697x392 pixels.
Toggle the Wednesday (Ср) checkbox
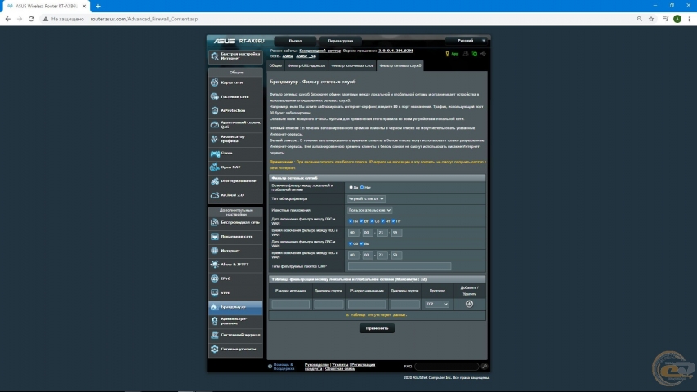(372, 220)
